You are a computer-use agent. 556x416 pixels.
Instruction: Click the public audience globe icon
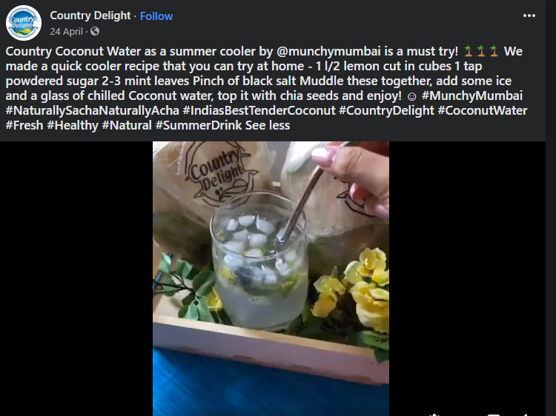tap(95, 32)
